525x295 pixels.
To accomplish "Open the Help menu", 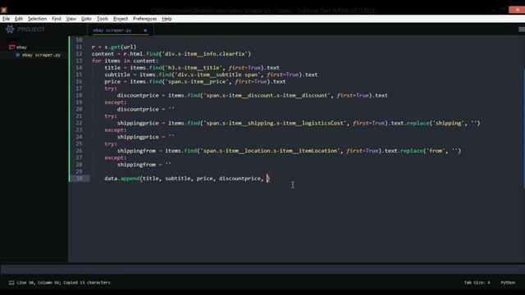I will coord(167,19).
